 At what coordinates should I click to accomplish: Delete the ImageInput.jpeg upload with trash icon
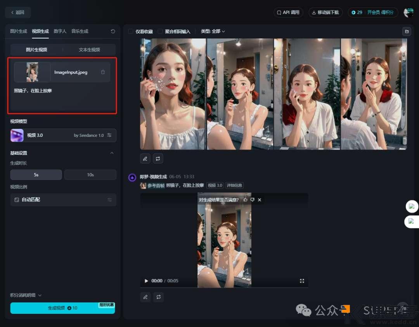pos(103,72)
